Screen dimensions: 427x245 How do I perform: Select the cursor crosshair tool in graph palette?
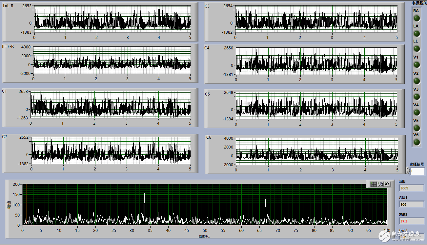pos(373,184)
